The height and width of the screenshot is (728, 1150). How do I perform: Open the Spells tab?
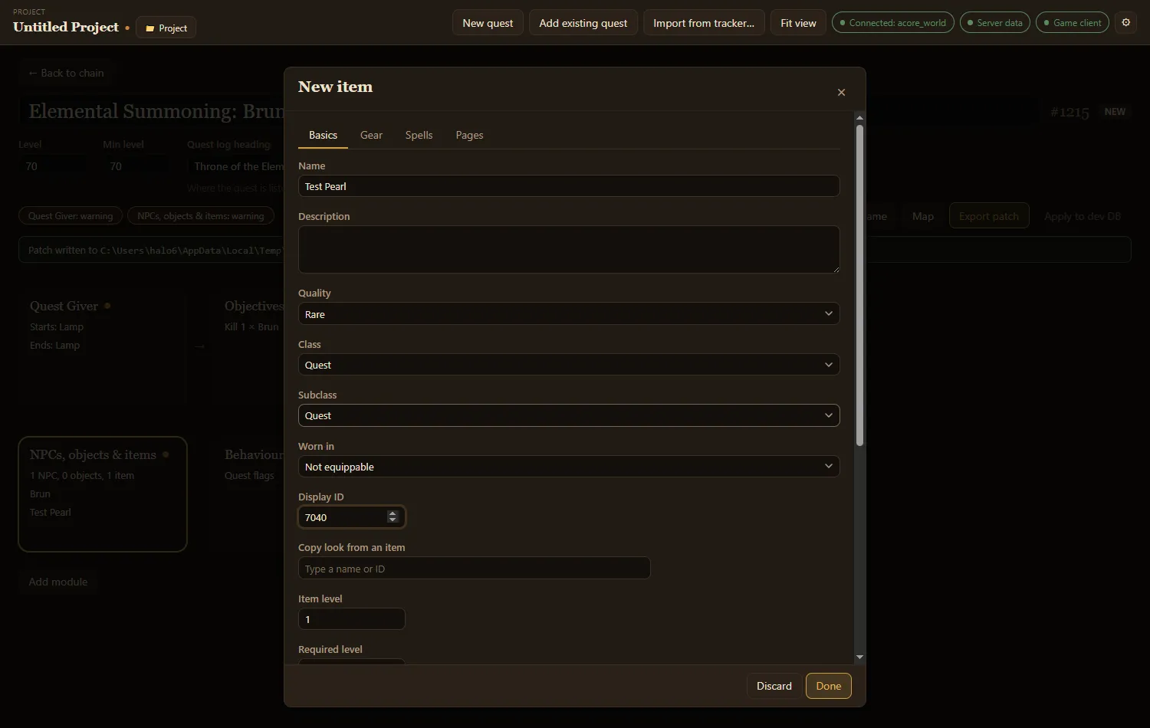tap(419, 135)
